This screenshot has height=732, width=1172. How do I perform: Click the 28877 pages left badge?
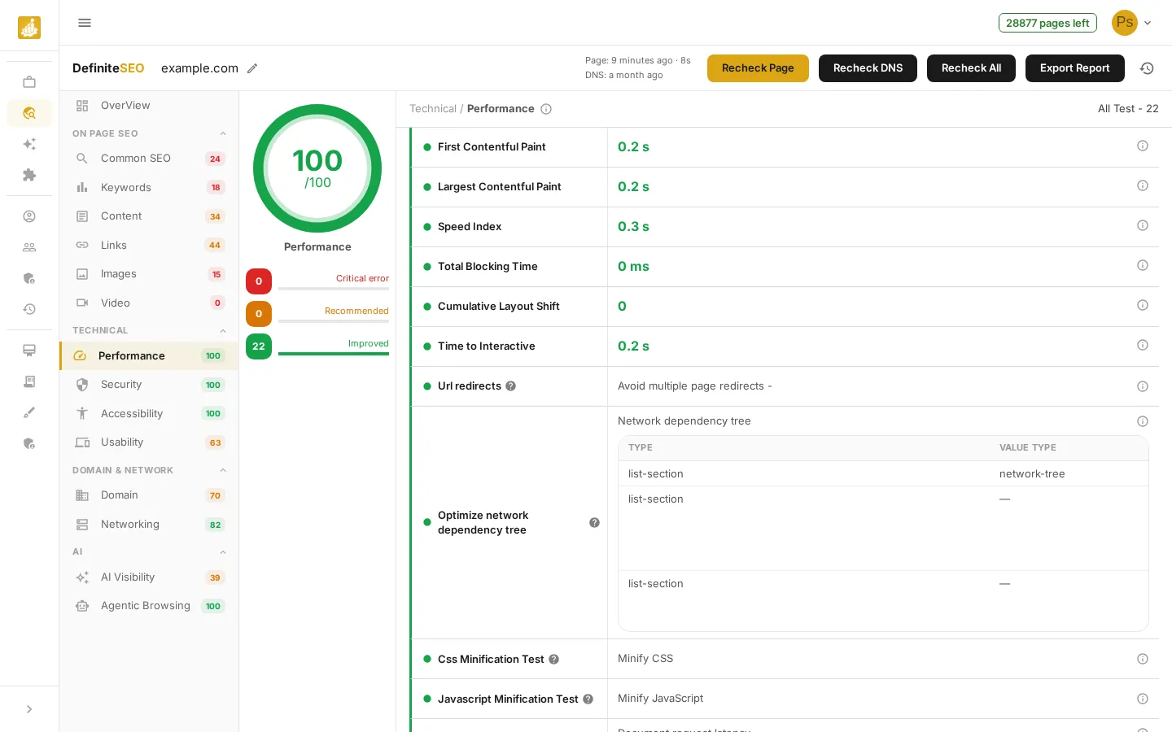pyautogui.click(x=1047, y=23)
